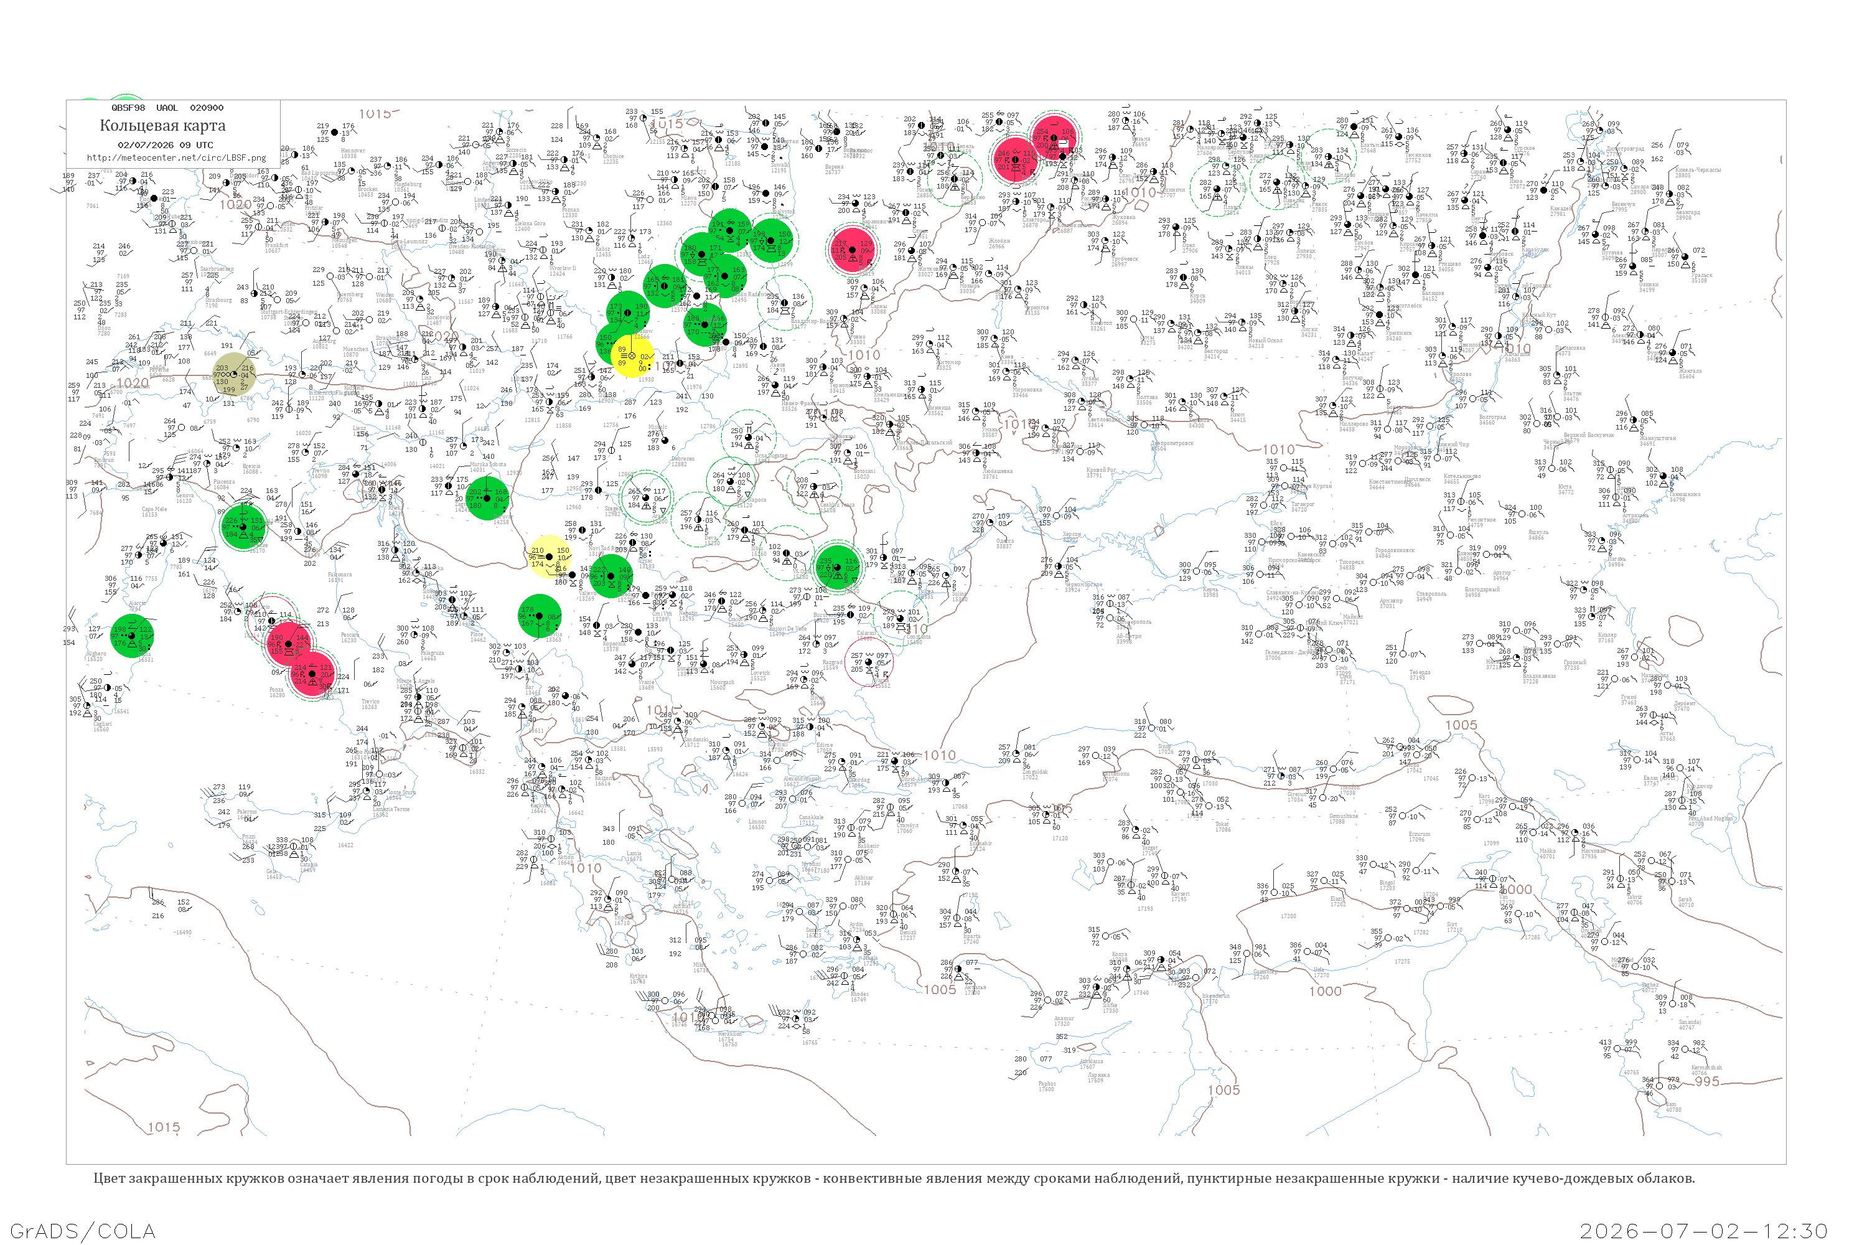The image size is (1867, 1245).
Task: Click the 'GrADS/COLA' label
Action: tap(83, 1231)
